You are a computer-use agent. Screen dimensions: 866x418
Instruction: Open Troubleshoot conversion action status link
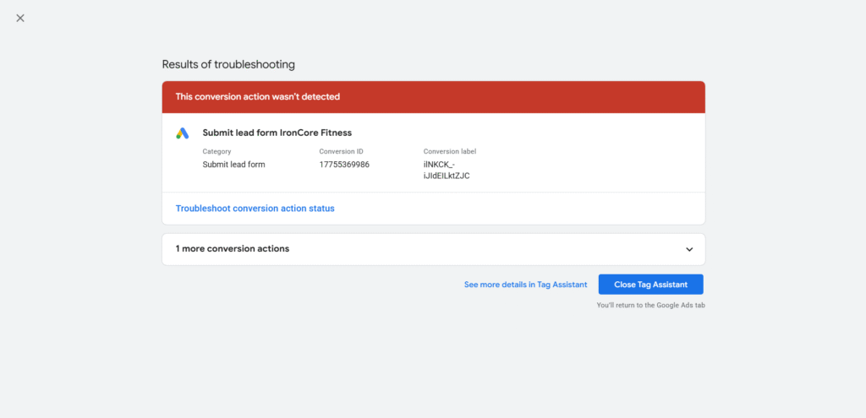255,209
